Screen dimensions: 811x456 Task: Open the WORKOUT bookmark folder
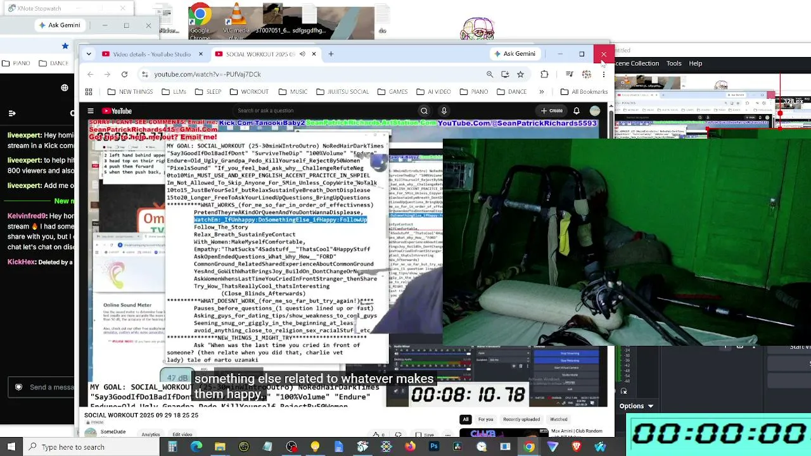[x=249, y=92]
